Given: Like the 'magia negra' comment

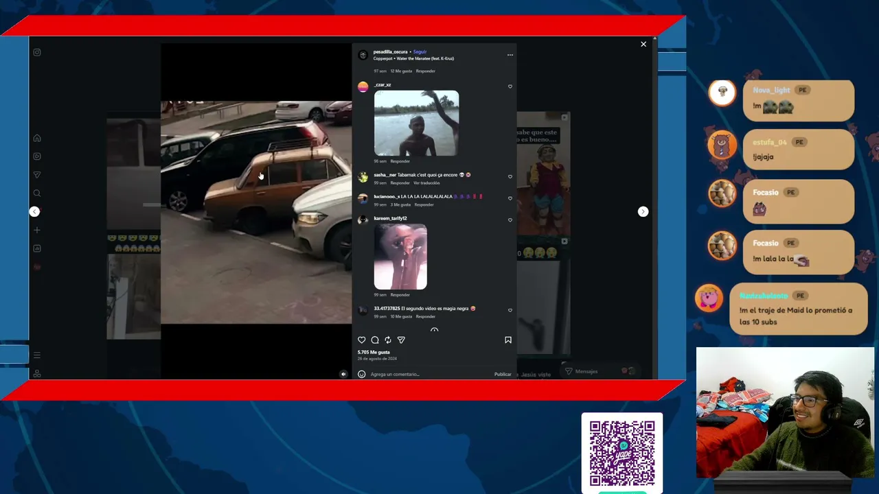Looking at the screenshot, I should point(510,310).
